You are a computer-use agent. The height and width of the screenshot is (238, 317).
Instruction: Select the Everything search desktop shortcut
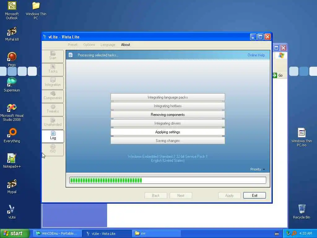[x=12, y=135]
